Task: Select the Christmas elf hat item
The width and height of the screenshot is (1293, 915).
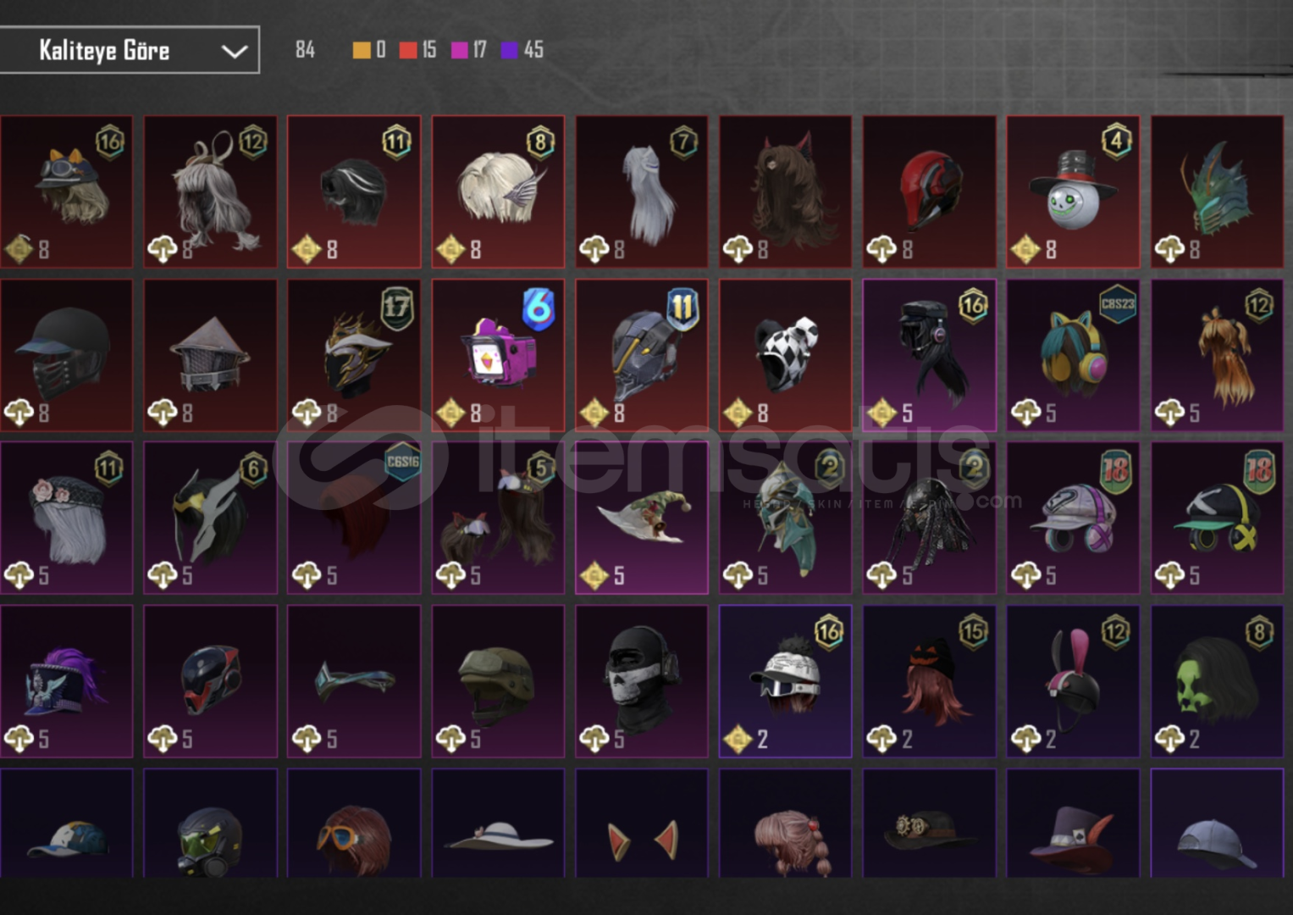Action: [x=642, y=518]
